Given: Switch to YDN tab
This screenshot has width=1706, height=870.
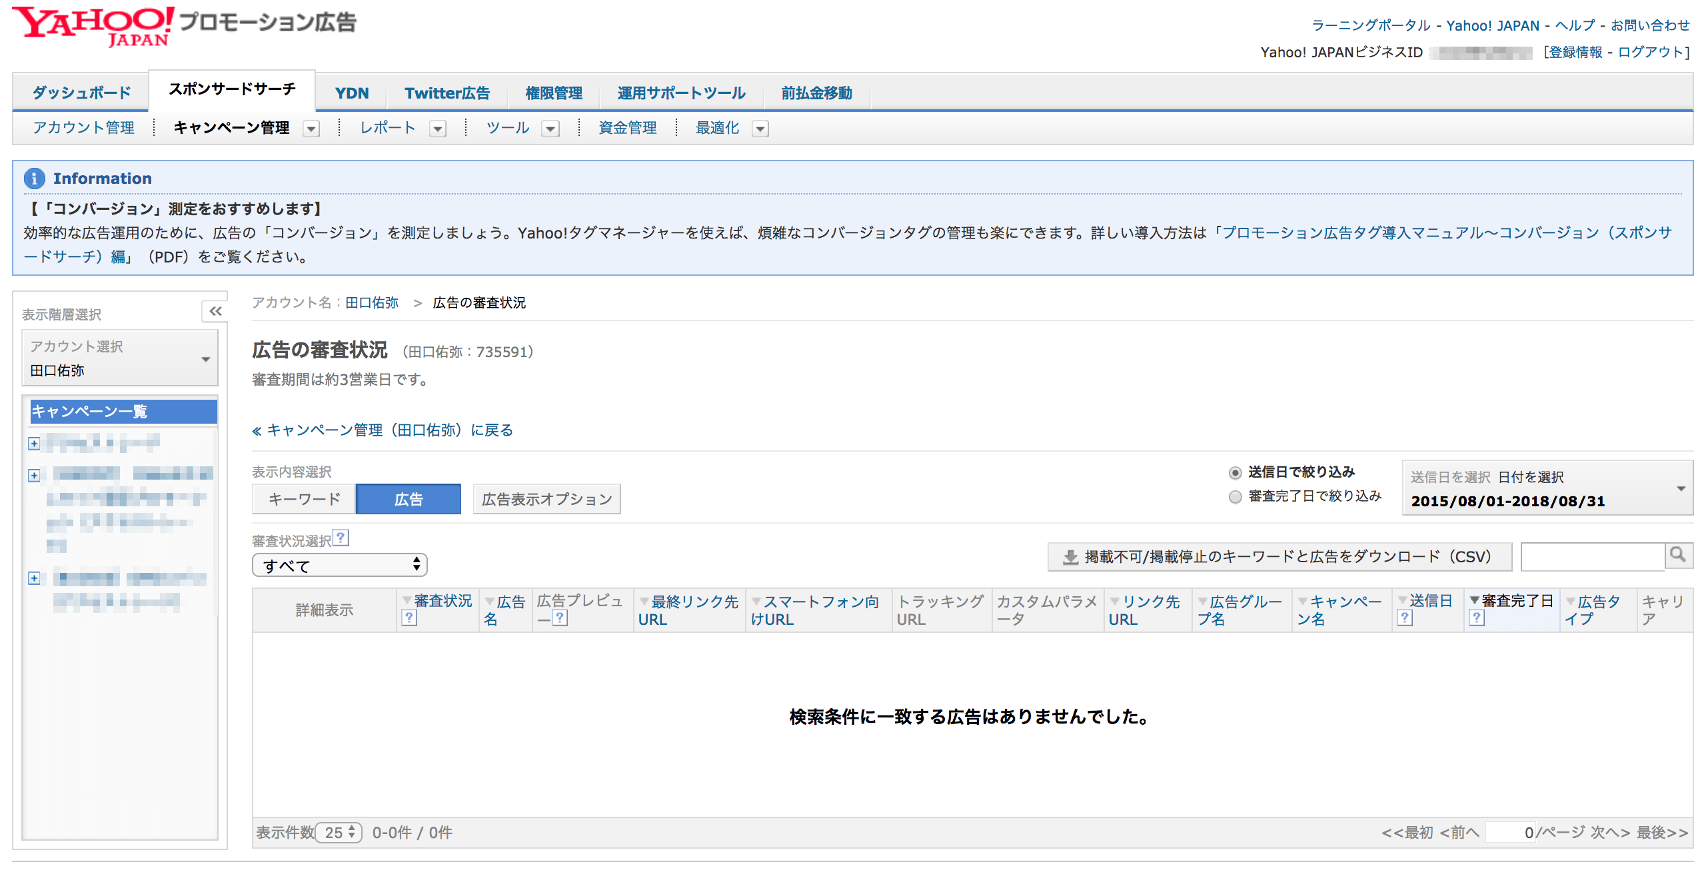Looking at the screenshot, I should [352, 93].
